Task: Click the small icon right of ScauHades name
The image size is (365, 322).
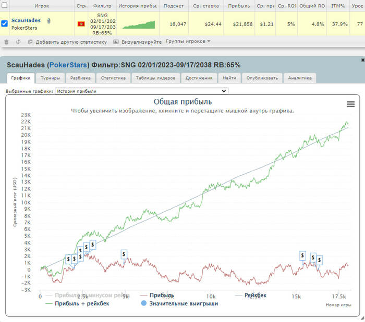Action: pyautogui.click(x=48, y=21)
